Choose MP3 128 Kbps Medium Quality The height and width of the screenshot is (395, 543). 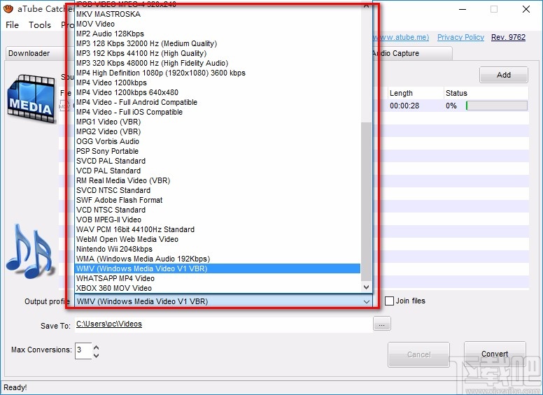point(218,43)
